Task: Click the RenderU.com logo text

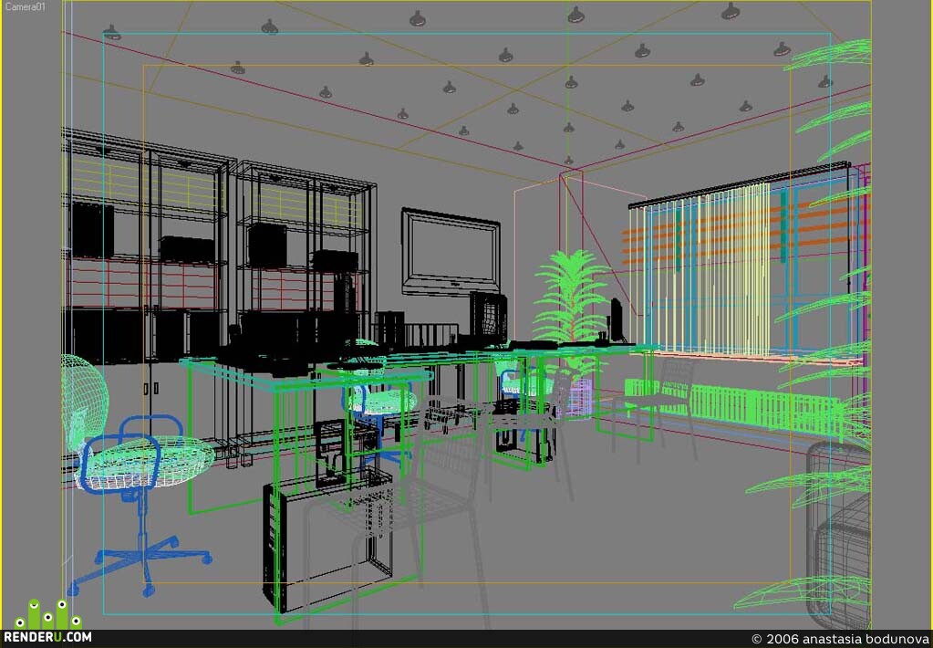Action: [x=48, y=637]
